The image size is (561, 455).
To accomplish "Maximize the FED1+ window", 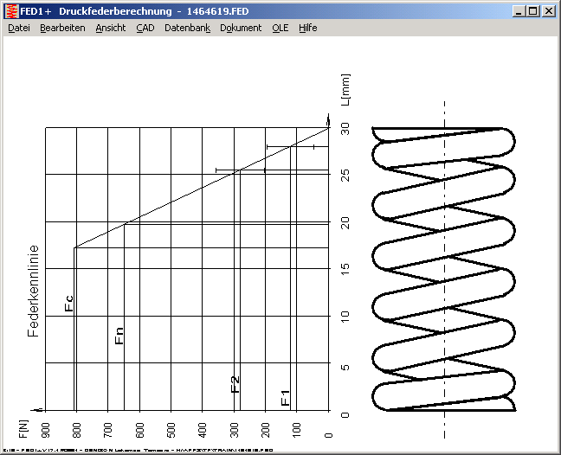I will click(532, 11).
